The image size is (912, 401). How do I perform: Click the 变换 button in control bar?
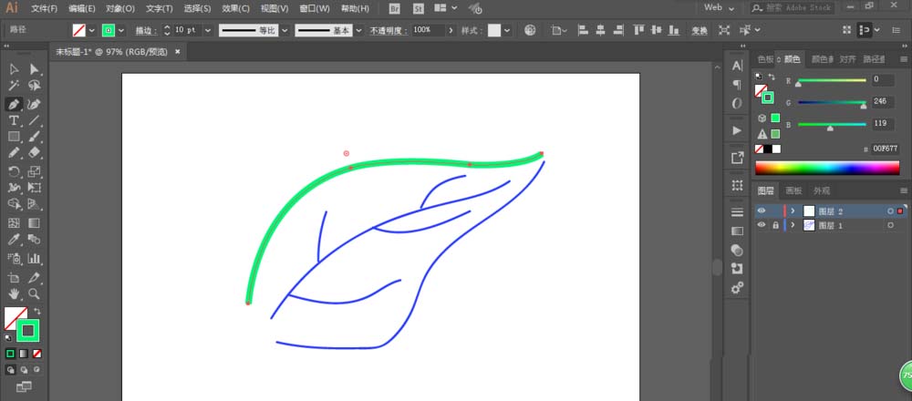700,30
